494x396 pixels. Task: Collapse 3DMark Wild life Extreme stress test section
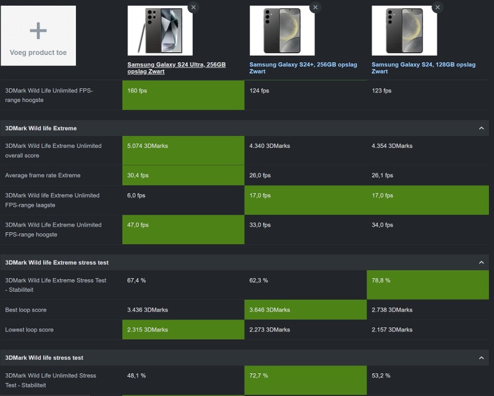pos(482,263)
